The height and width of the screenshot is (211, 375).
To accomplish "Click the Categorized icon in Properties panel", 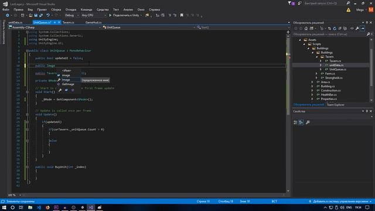I will pyautogui.click(x=295, y=122).
